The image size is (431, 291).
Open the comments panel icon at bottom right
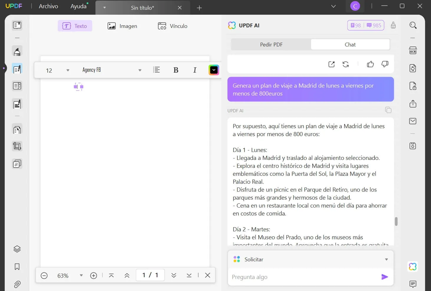pyautogui.click(x=413, y=284)
